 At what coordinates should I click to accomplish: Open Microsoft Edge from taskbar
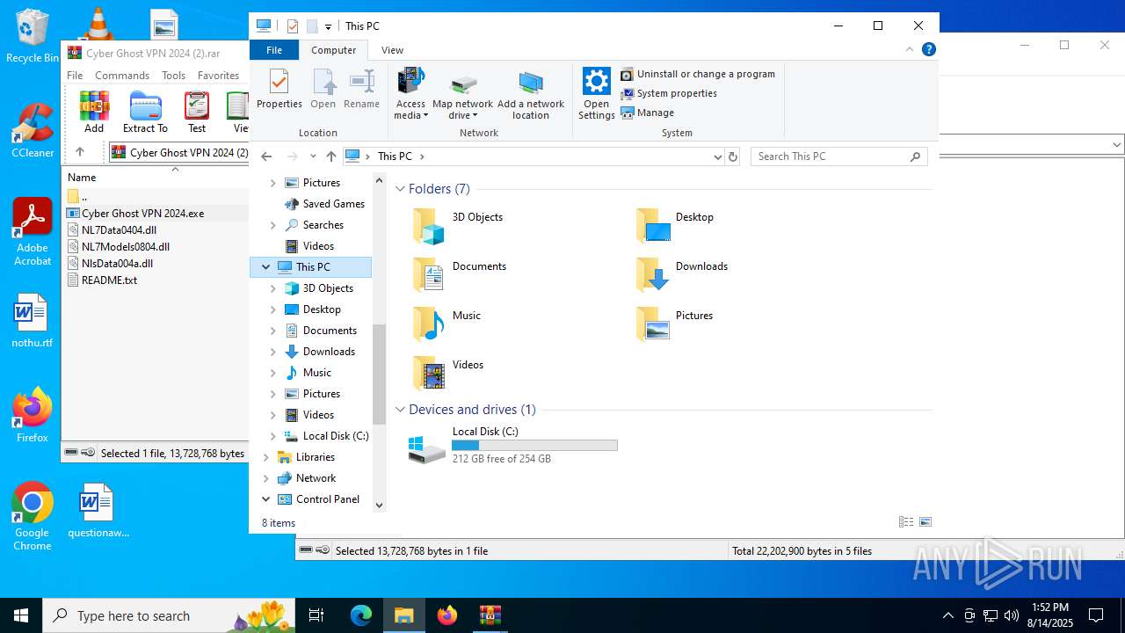coord(361,615)
